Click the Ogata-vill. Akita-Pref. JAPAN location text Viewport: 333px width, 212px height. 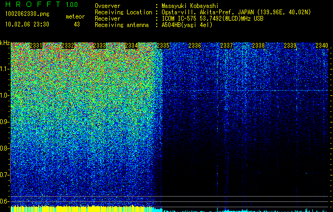[x=236, y=12]
